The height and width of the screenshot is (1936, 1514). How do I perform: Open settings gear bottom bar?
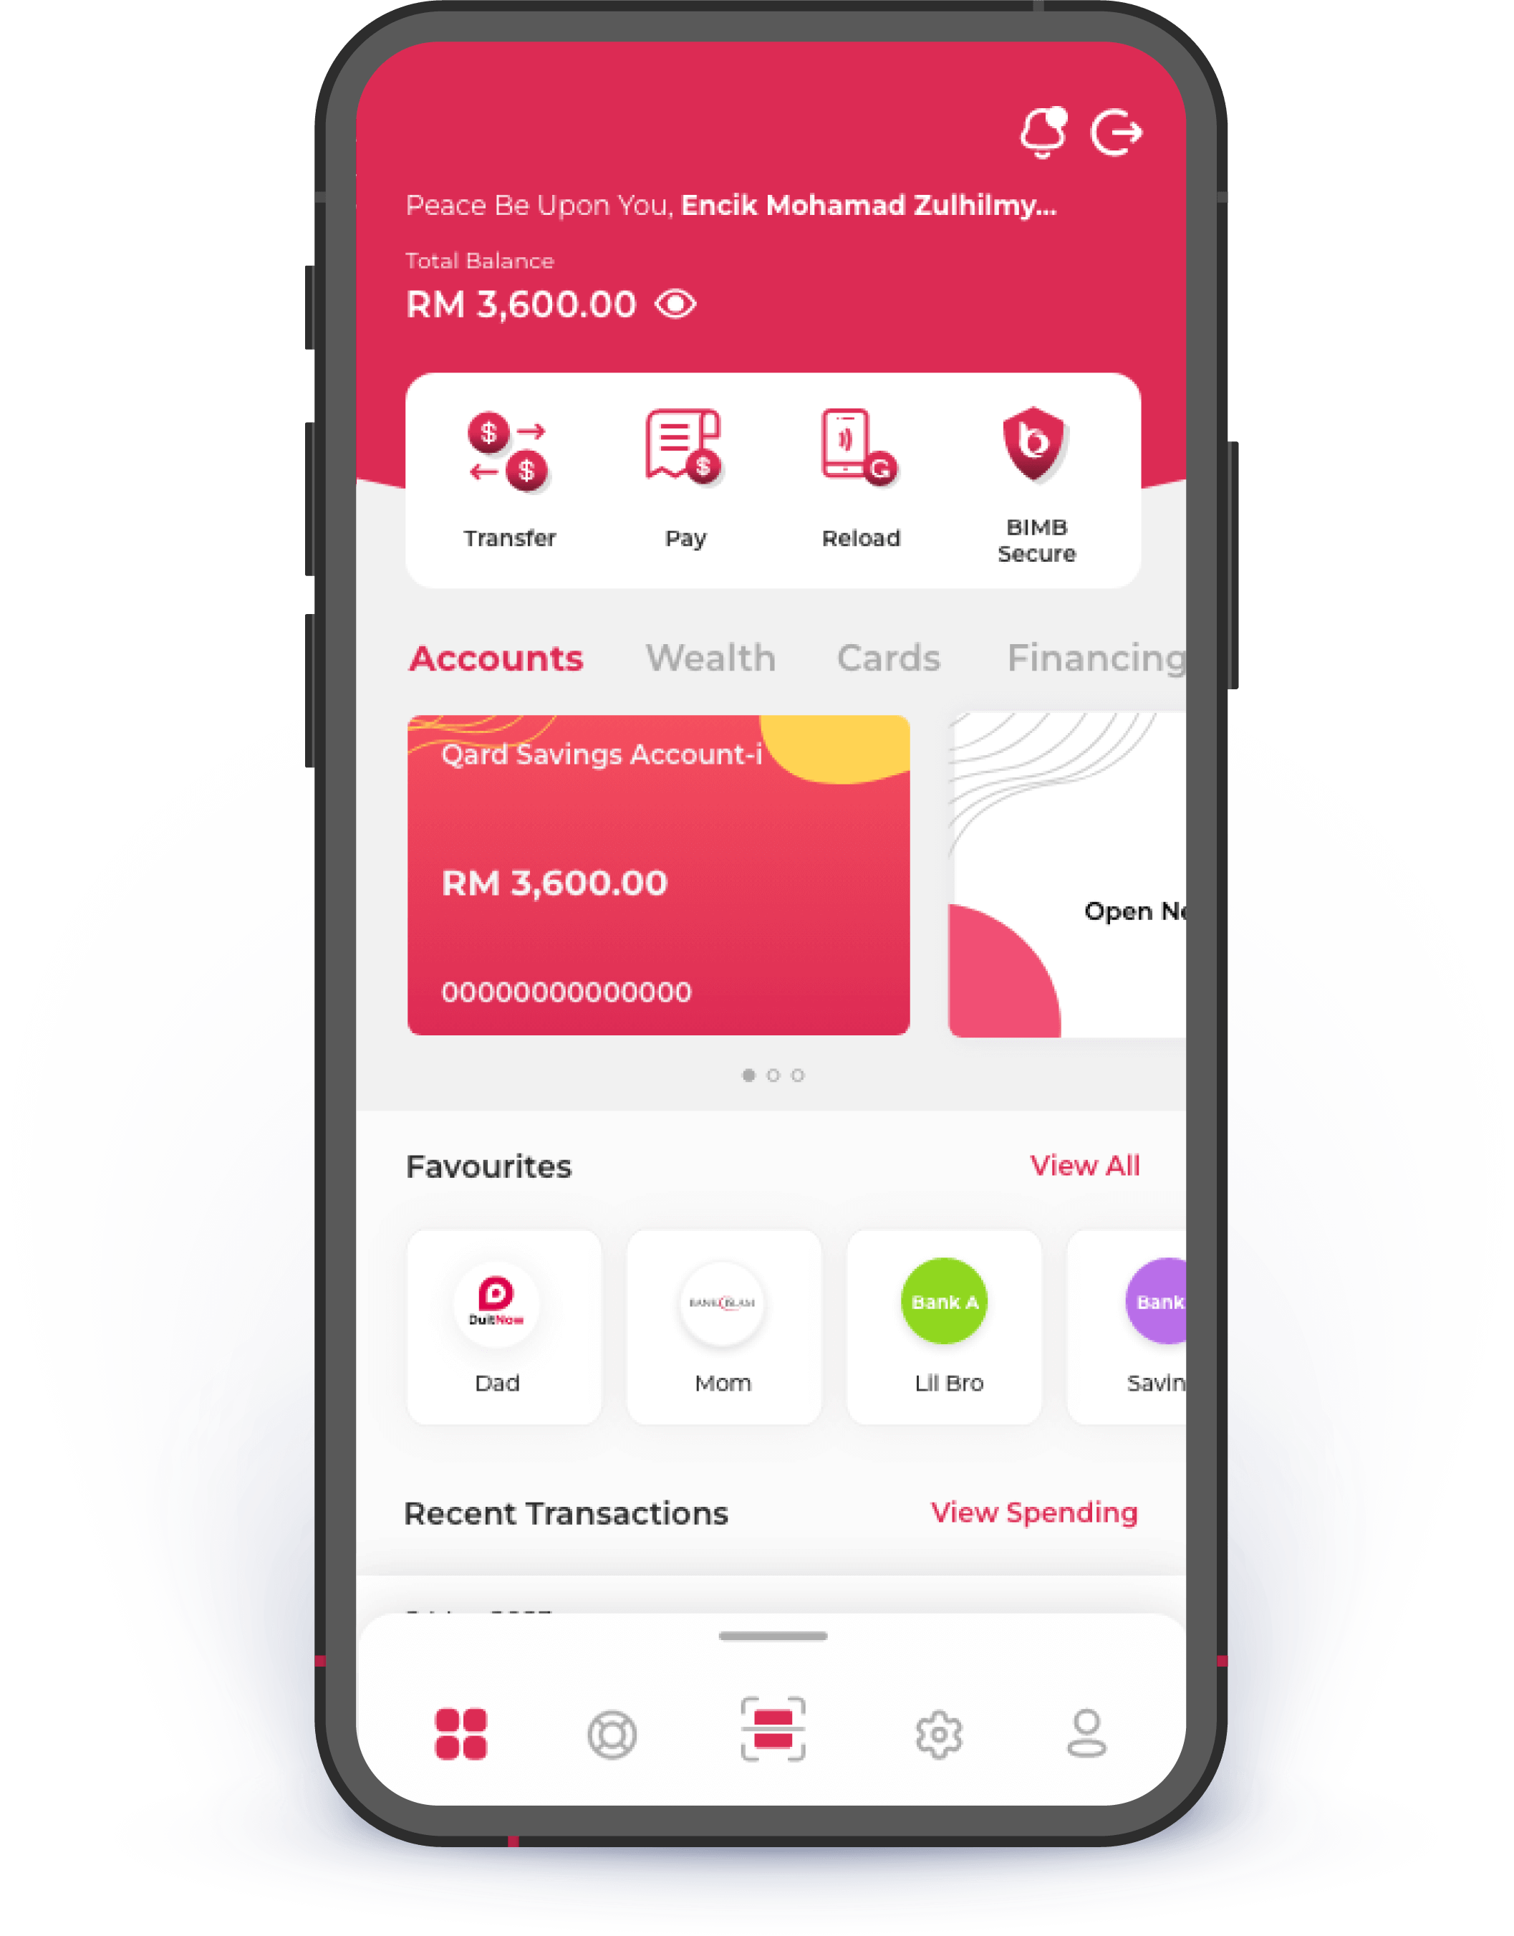click(x=937, y=1736)
